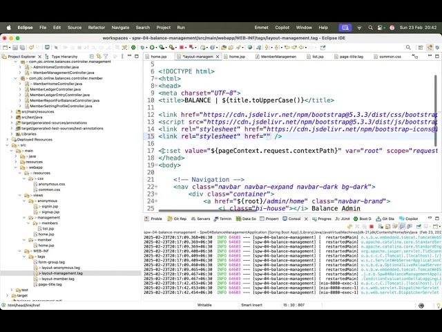Image resolution: width=442 pixels, height=332 pixels.
Task: Open the Debug button dropdown arrow
Action: (146, 48)
